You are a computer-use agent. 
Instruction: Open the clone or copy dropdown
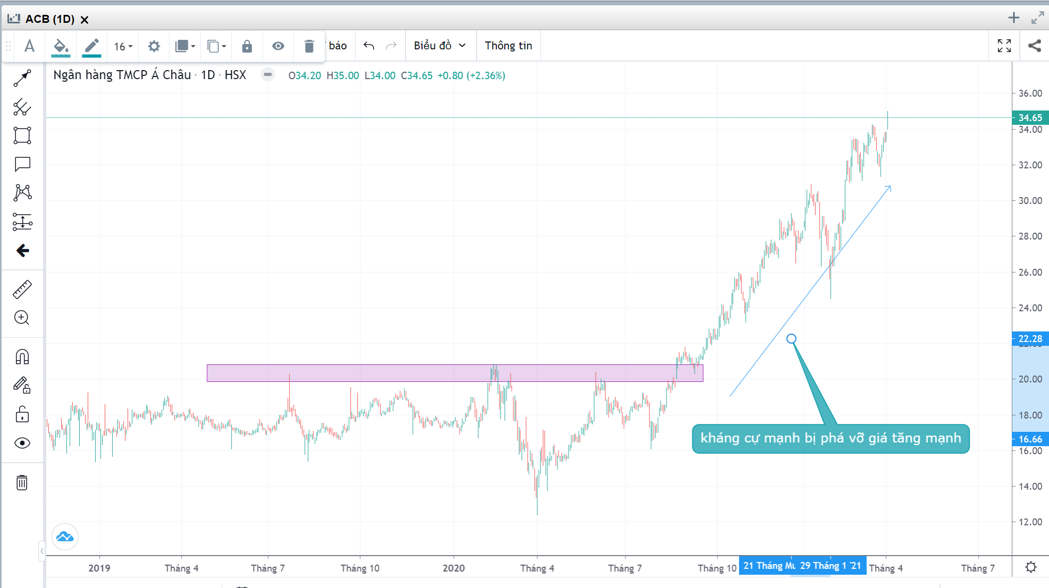216,46
